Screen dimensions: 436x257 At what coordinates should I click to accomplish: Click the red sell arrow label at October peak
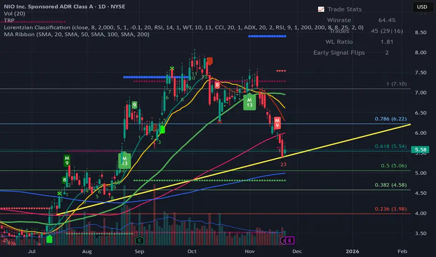point(210,61)
